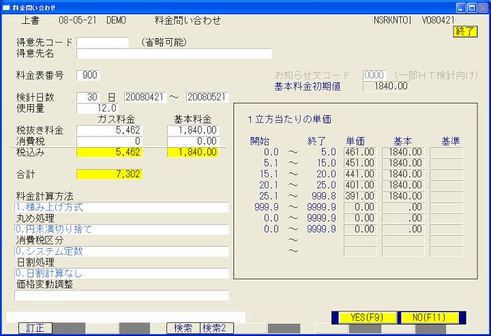Click the empty 価格変動調整 field
Viewport: 491px width, 336px height.
(122, 295)
